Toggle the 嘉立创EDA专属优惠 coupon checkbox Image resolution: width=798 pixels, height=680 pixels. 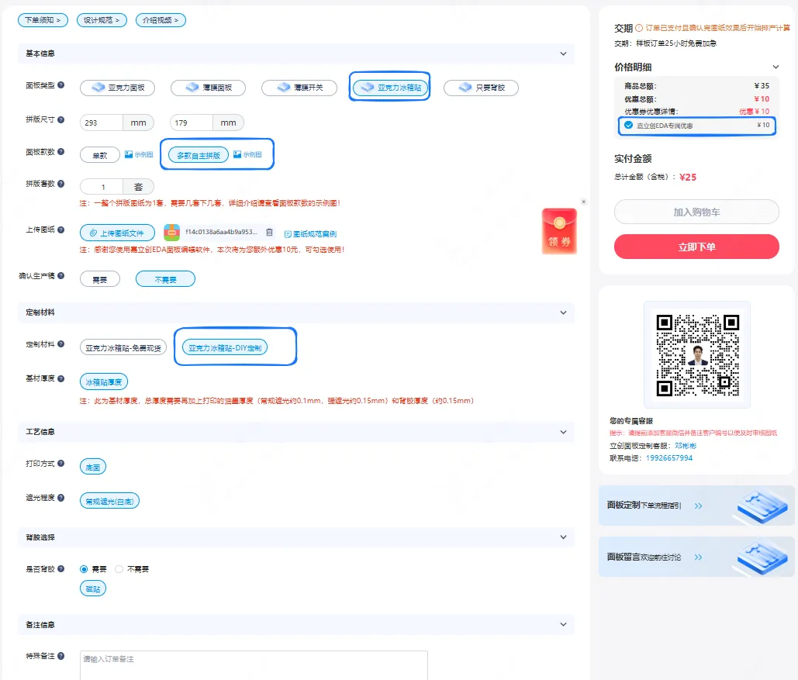click(x=628, y=125)
